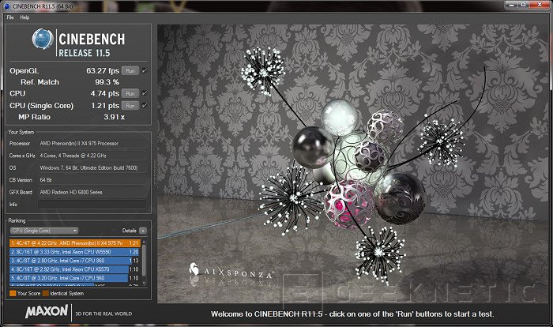Run the CPU (Single Core) test

click(x=130, y=106)
